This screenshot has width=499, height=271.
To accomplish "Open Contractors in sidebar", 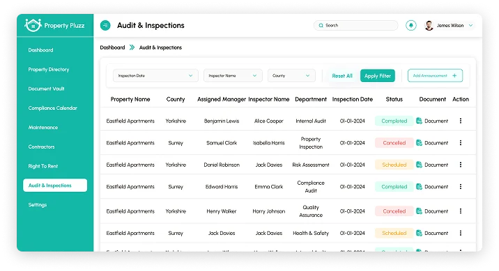I will [x=41, y=147].
